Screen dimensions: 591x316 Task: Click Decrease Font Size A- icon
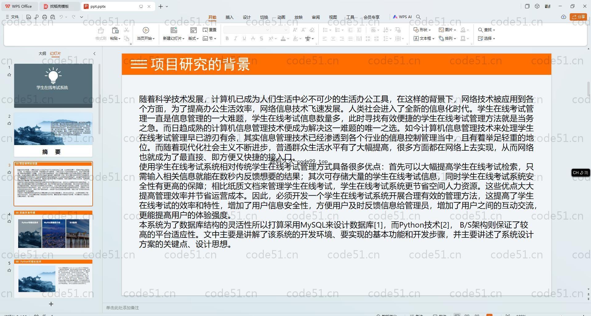[304, 30]
